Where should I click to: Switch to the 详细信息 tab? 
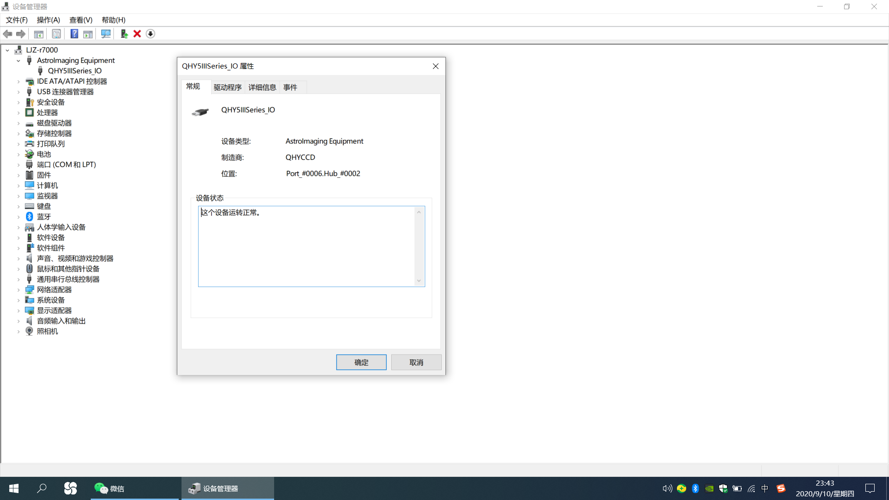tap(262, 87)
